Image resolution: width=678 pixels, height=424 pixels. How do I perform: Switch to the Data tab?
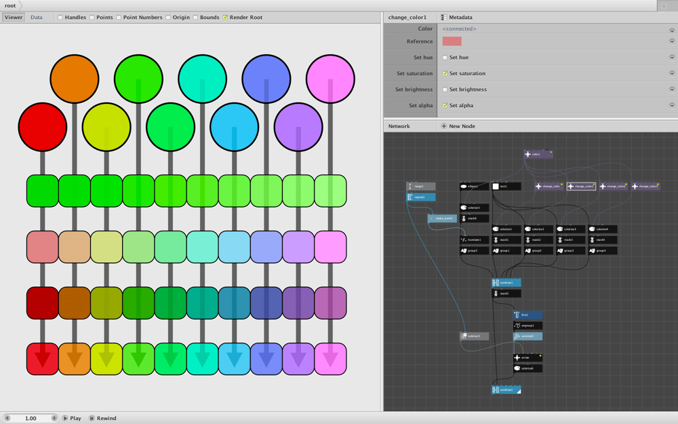[x=37, y=18]
